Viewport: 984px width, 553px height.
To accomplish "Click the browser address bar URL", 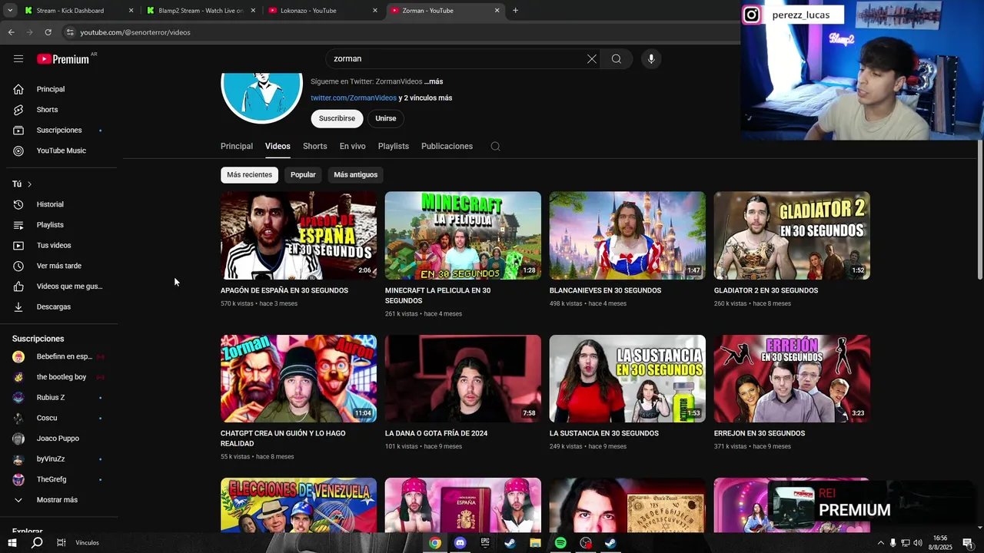I will click(x=135, y=32).
